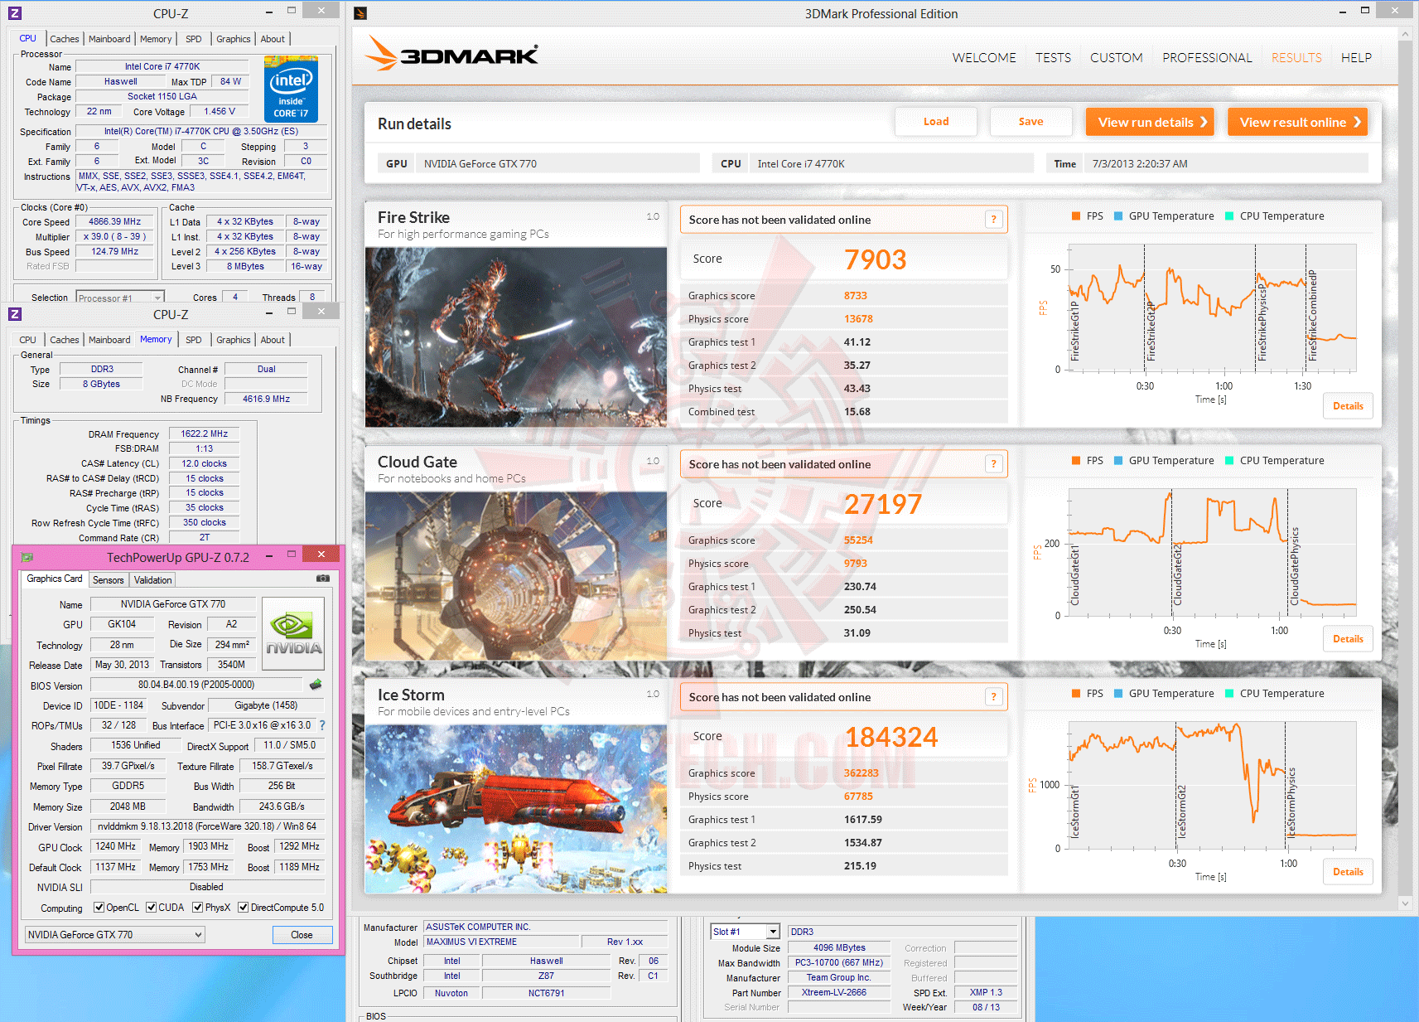The width and height of the screenshot is (1419, 1022).
Task: Click the question mark beside Bus Interface
Action: [x=322, y=725]
